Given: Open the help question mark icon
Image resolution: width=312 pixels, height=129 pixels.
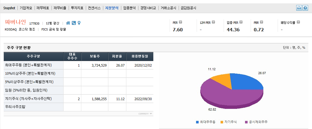Looking at the screenshot, I should [305, 8].
